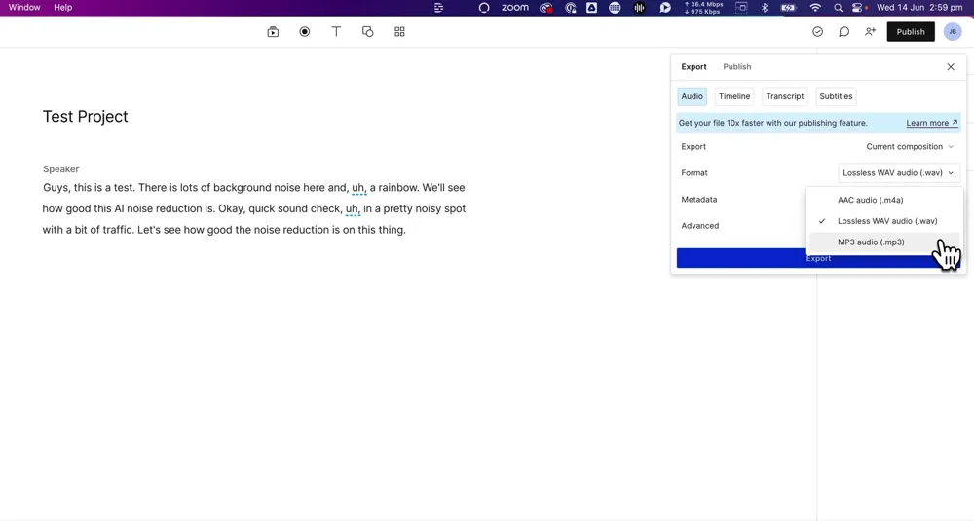This screenshot has width=974, height=521.
Task: Follow the Learn more link
Action: click(x=931, y=123)
